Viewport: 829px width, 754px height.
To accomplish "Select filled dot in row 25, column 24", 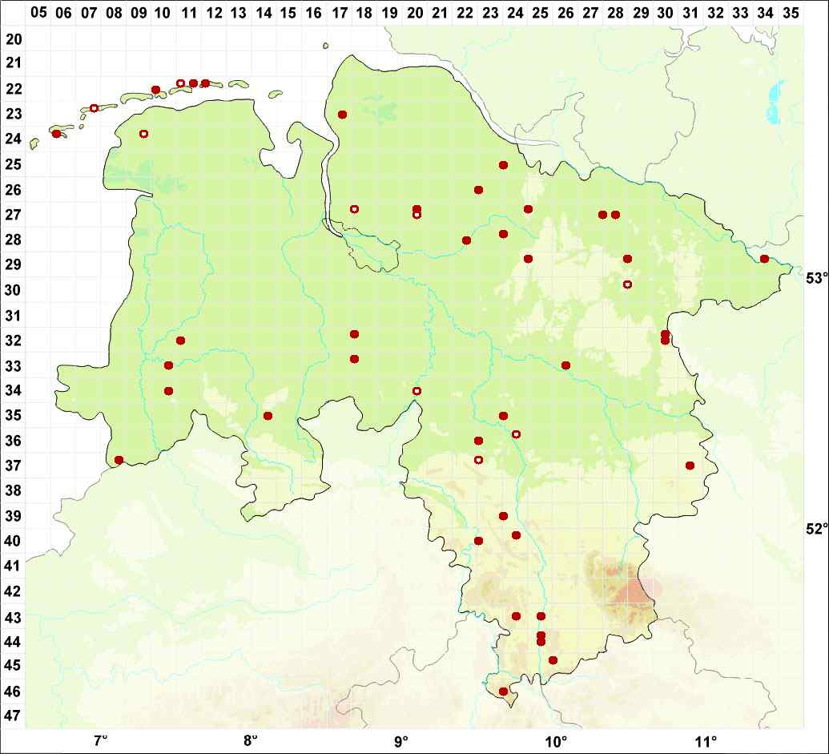I will coord(503,165).
